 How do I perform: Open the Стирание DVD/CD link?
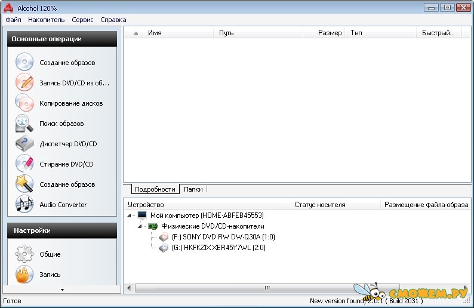pyautogui.click(x=66, y=164)
